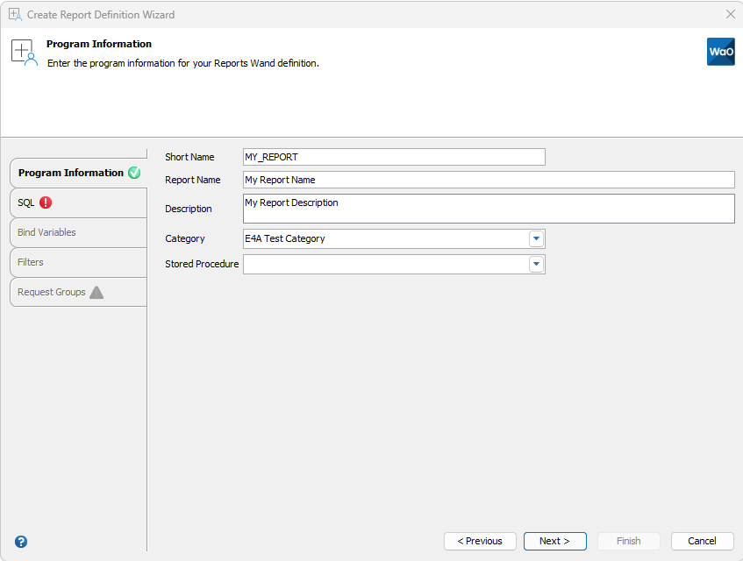Click the Previous button

point(480,541)
